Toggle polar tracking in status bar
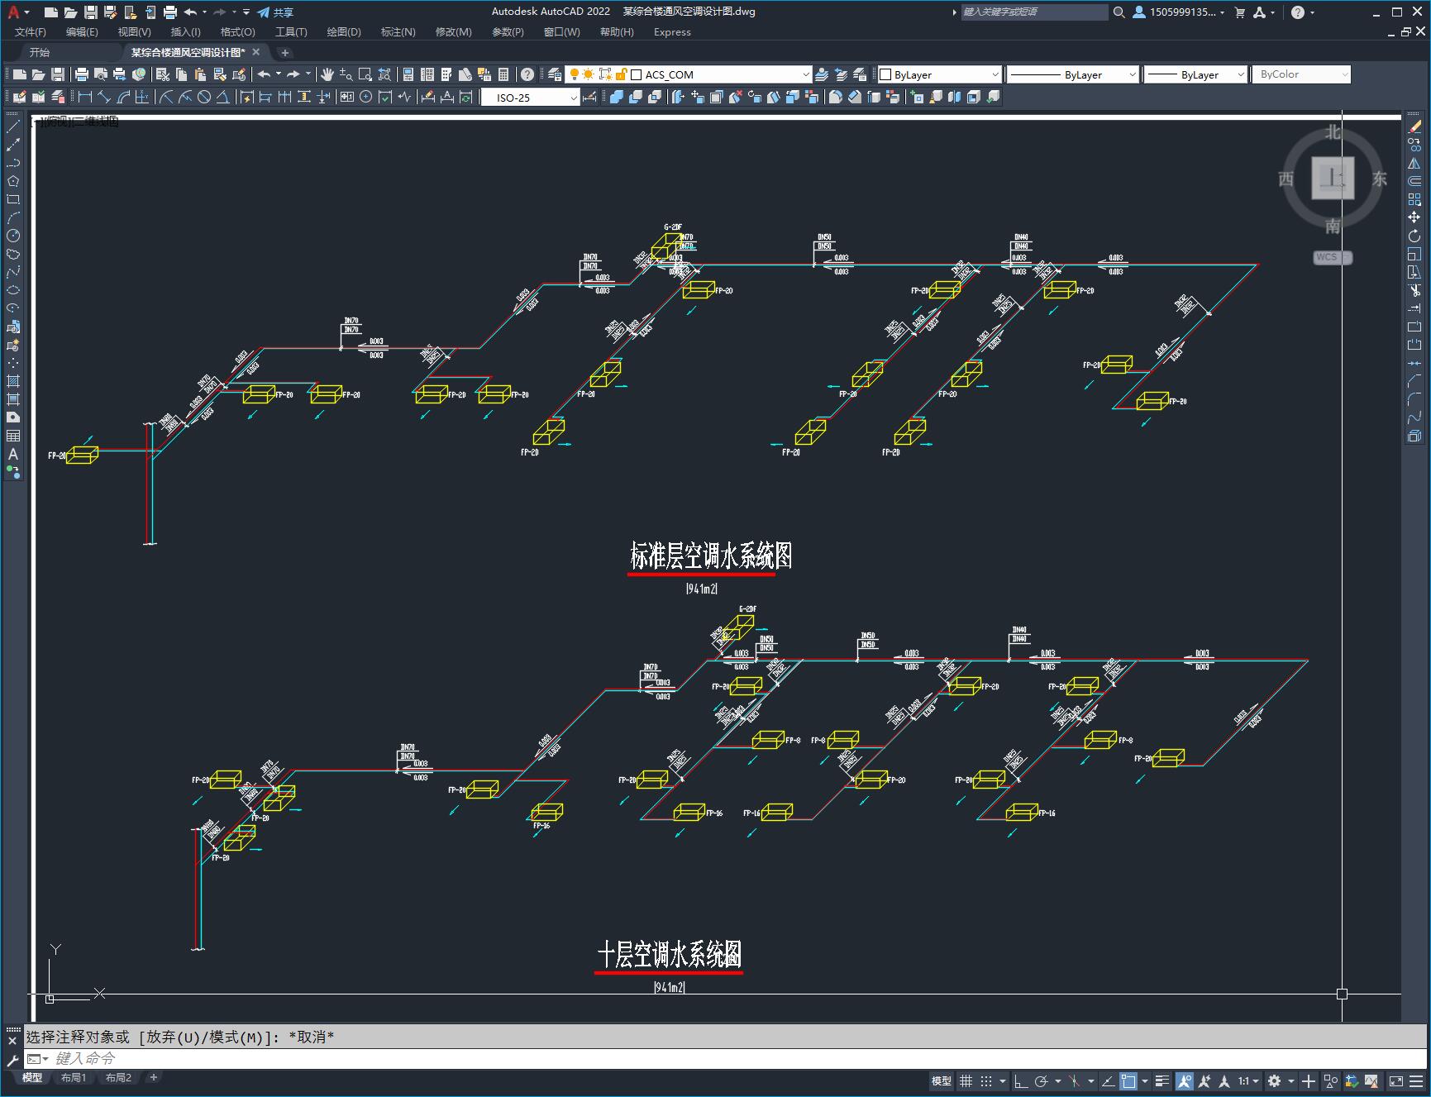The height and width of the screenshot is (1097, 1431). (x=1041, y=1080)
